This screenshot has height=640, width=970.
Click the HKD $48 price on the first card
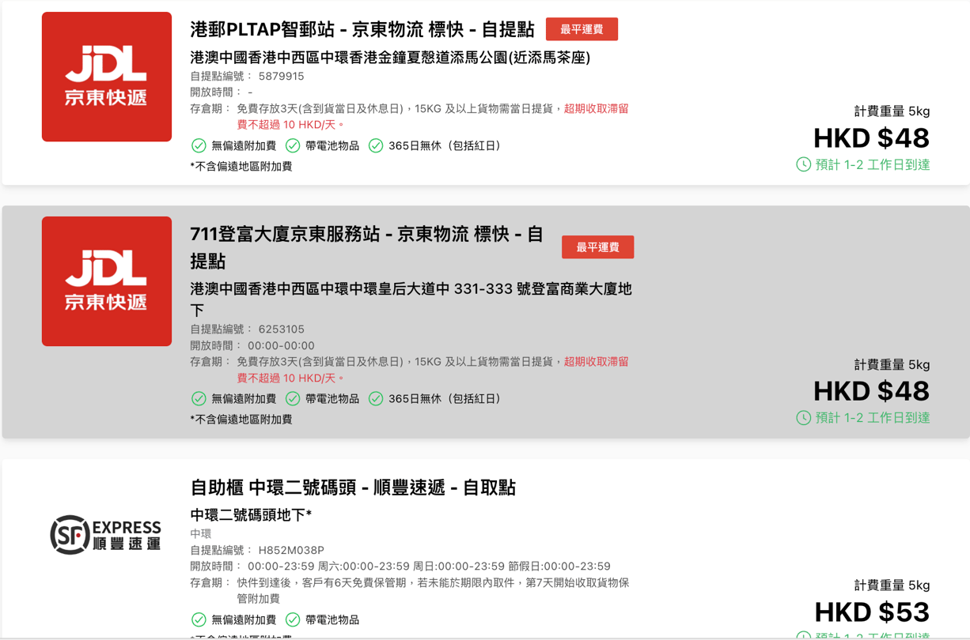point(871,138)
